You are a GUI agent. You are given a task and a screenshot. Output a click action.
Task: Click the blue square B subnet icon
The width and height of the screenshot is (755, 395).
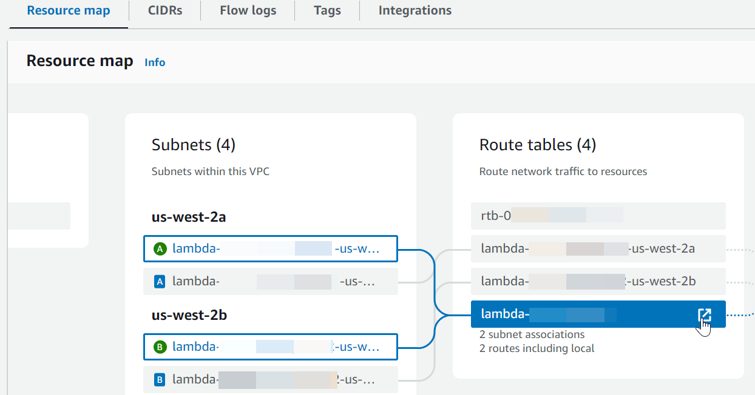click(160, 380)
